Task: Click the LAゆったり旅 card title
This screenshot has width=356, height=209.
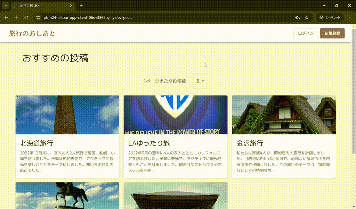Action: click(149, 143)
